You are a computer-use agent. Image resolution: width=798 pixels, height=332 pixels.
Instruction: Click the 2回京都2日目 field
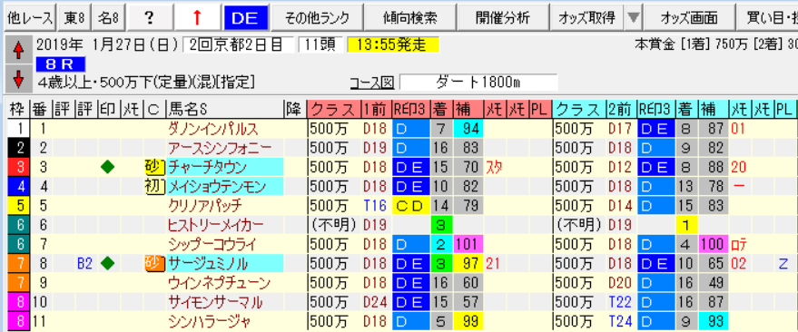coord(238,45)
